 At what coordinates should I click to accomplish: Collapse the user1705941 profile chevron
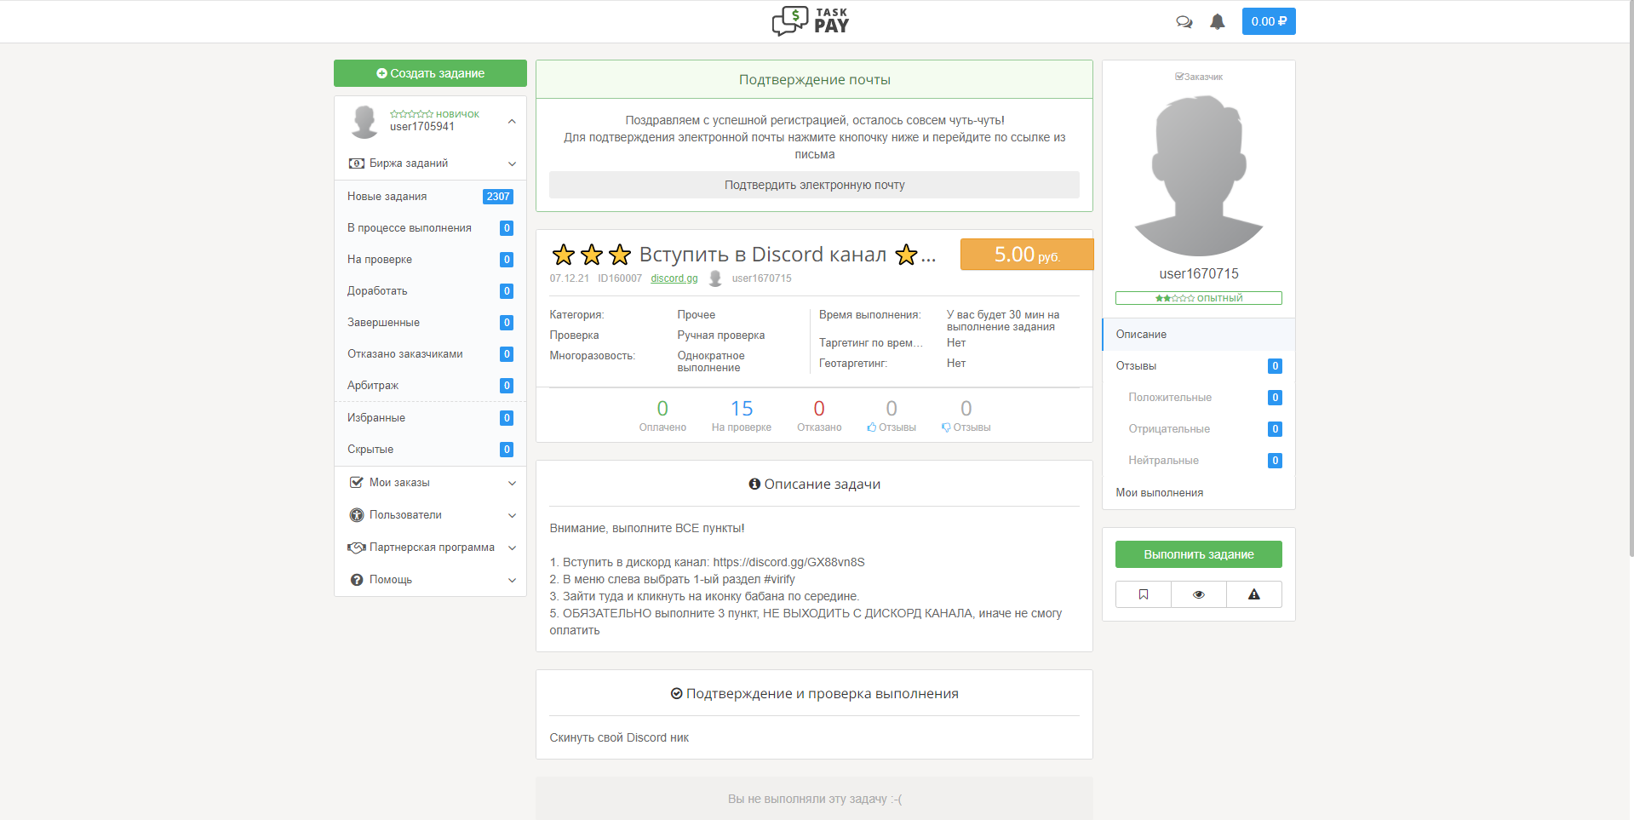point(512,122)
